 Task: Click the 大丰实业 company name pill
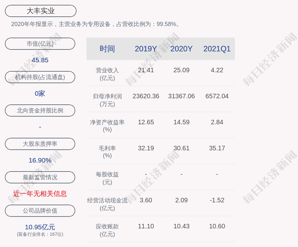click(x=41, y=11)
